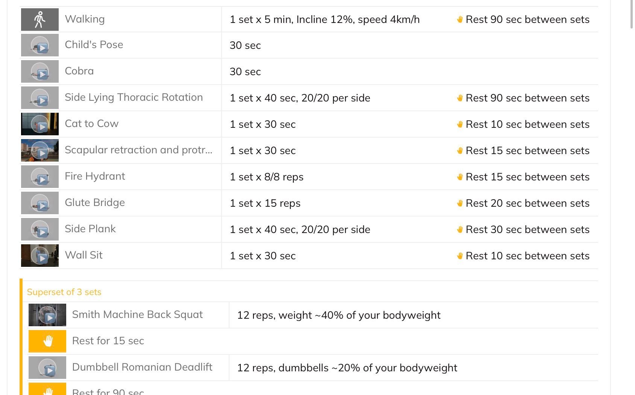Image resolution: width=635 pixels, height=395 pixels.
Task: Select the Smith Machine Back Squat title
Action: pyautogui.click(x=137, y=315)
